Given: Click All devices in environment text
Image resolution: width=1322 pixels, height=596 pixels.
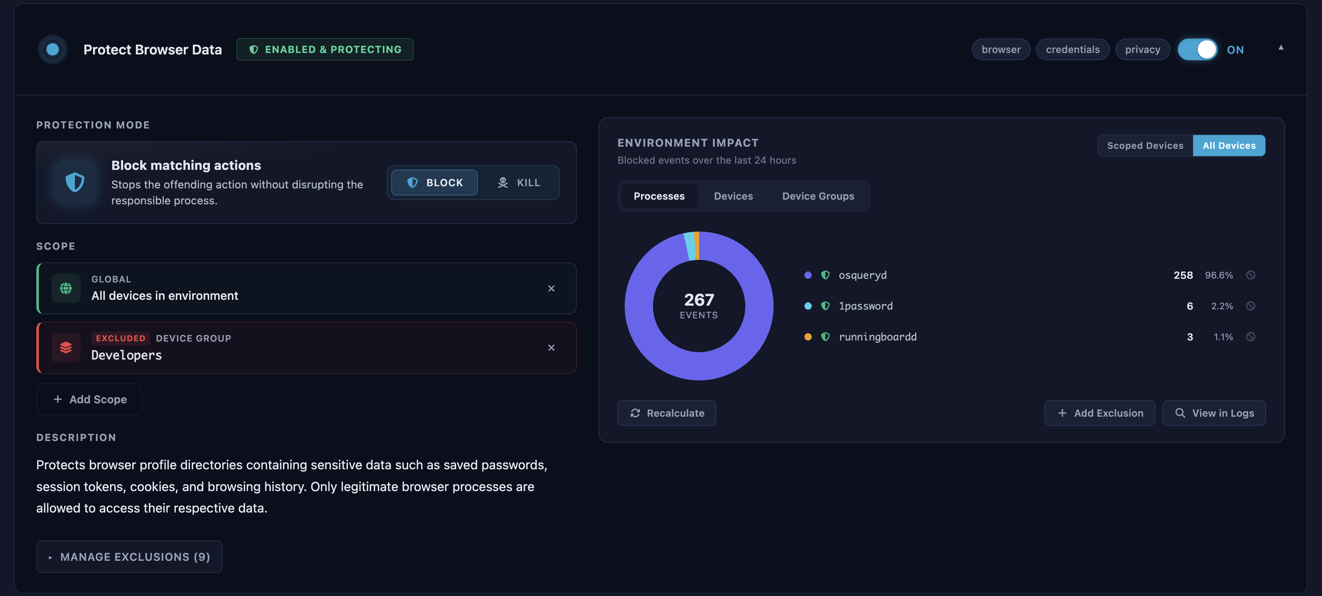Looking at the screenshot, I should [x=165, y=295].
